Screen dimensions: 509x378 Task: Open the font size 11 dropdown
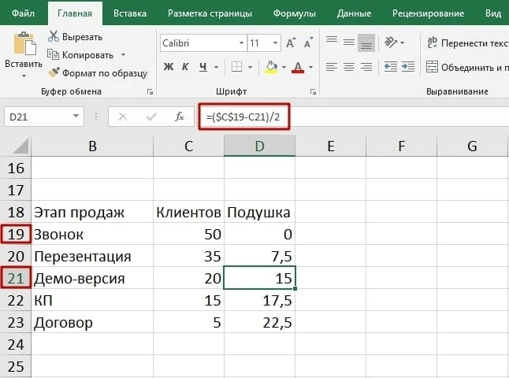coord(275,43)
